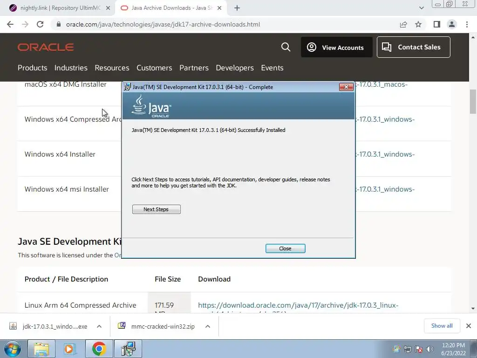Open the Windows Start orb

click(12, 349)
